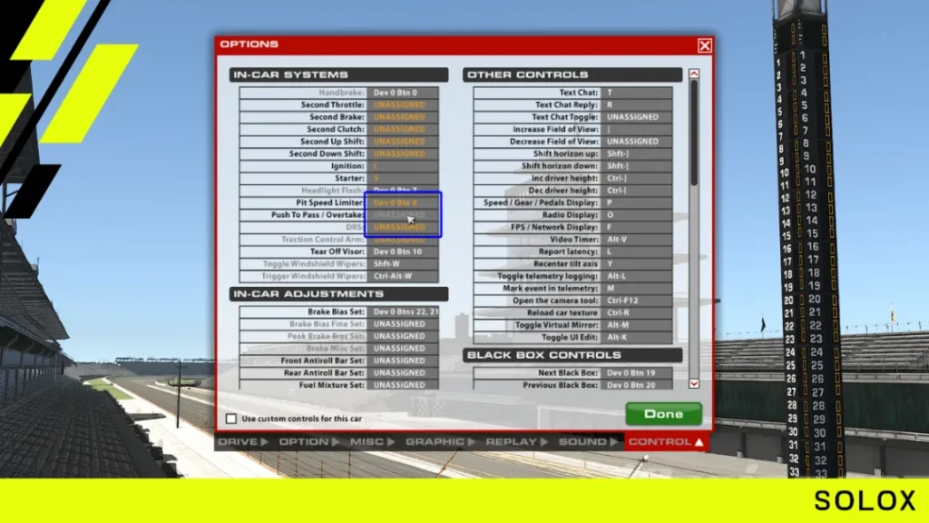The height and width of the screenshot is (523, 929).
Task: Assign the DRS control field
Action: coord(403,227)
